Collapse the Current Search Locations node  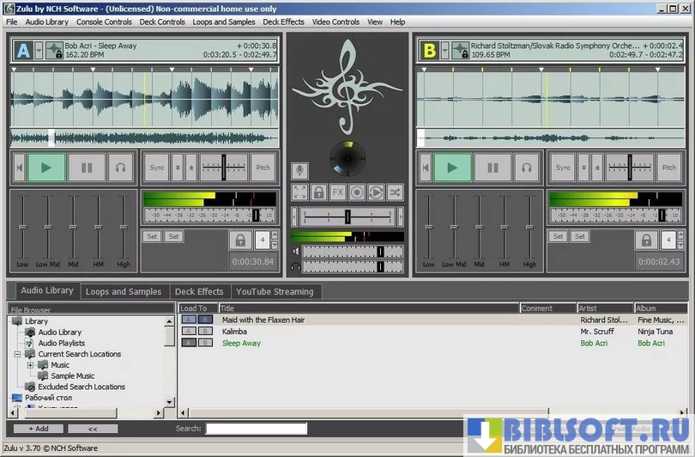17,354
